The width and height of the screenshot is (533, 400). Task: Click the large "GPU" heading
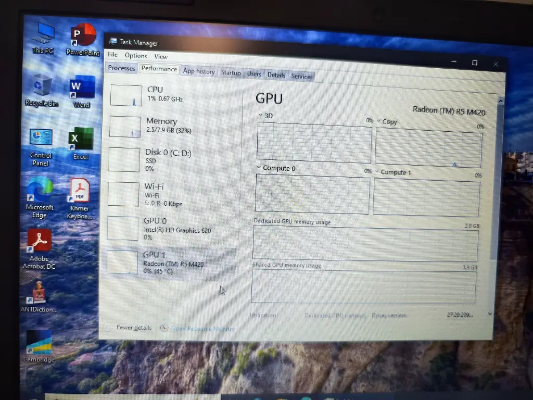(269, 98)
